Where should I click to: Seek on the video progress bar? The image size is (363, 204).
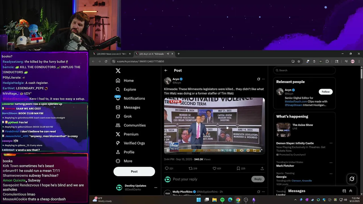(214, 146)
